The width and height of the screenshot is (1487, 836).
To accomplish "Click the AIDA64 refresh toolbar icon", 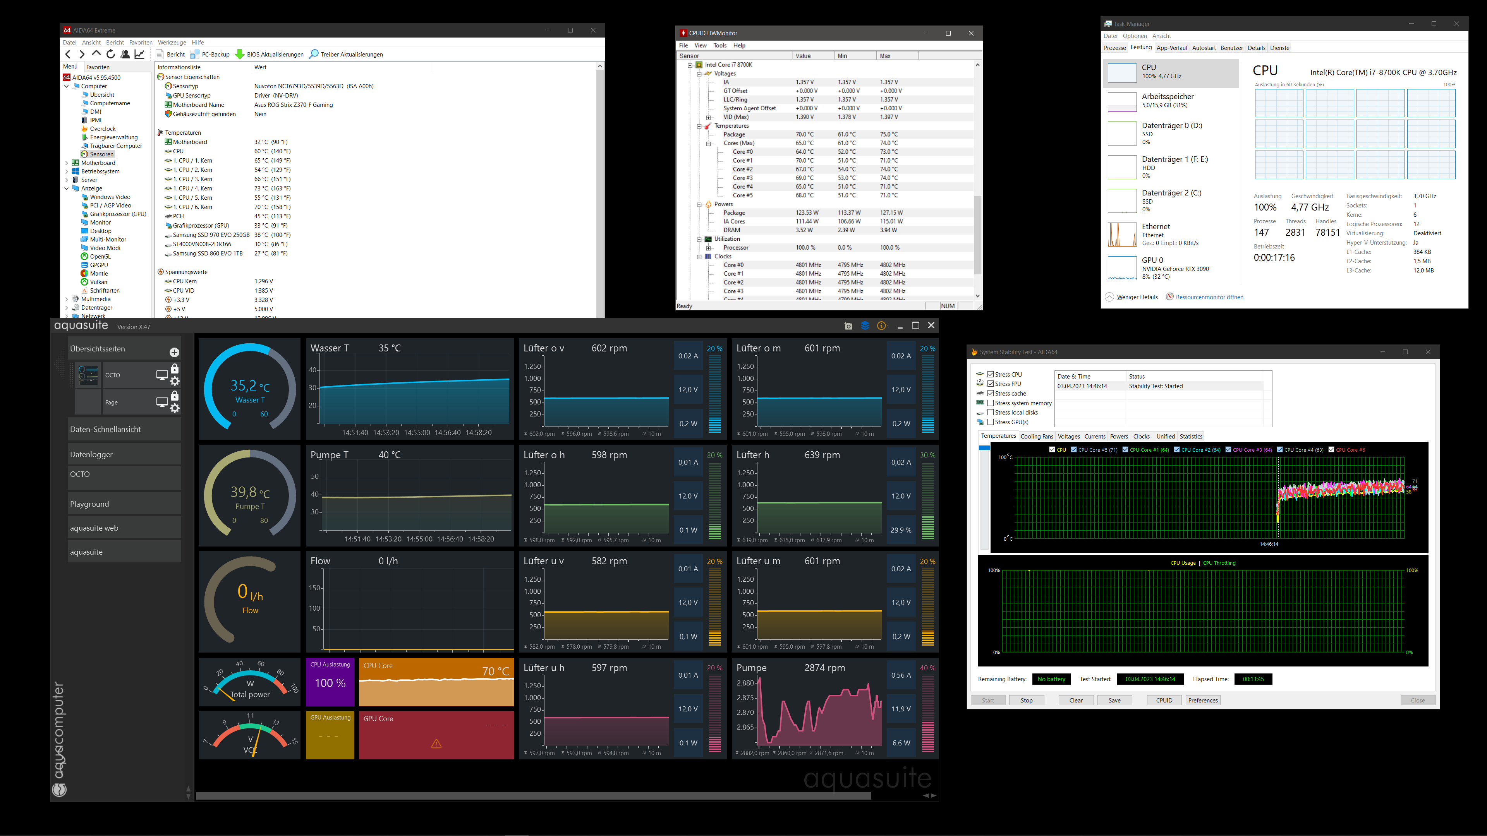I will click(111, 54).
